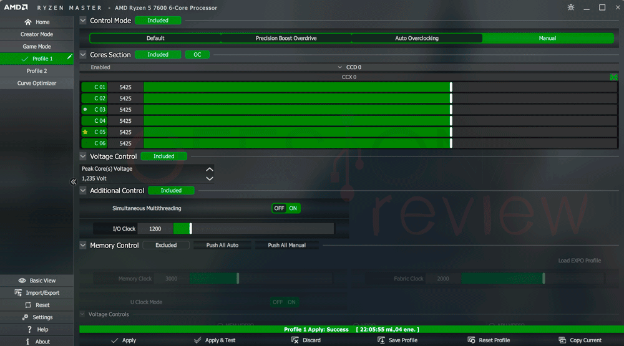Viewport: 624px width, 346px height.
Task: Click the Push All Manual button
Action: pyautogui.click(x=286, y=245)
